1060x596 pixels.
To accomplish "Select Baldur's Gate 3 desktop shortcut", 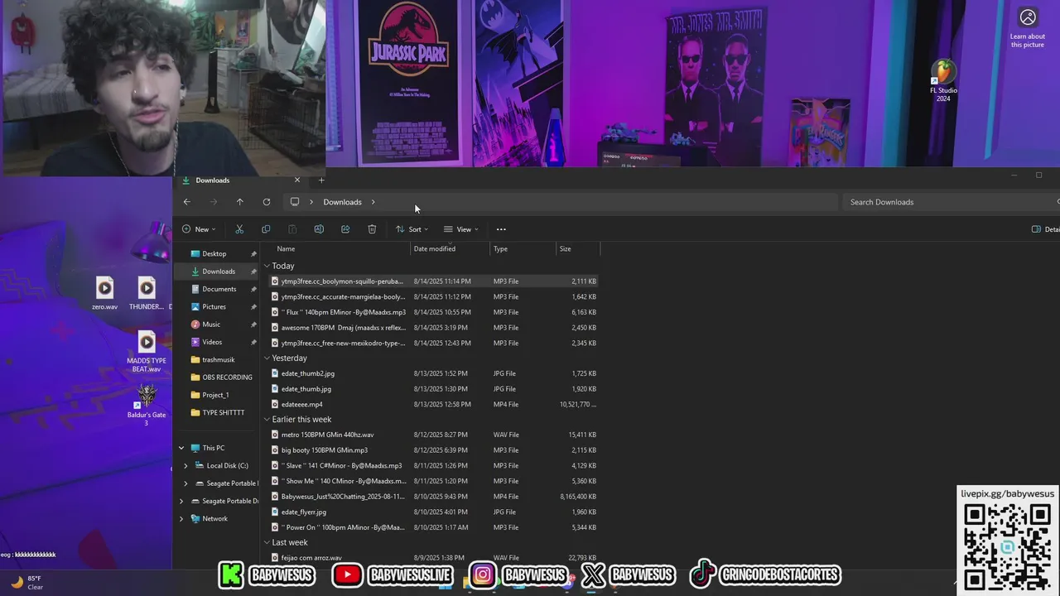I will click(x=147, y=405).
